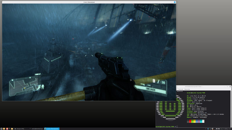Image resolution: width=232 pixels, height=130 pixels.
Task: Open the panel clock and calendar
Action: (x=226, y=129)
